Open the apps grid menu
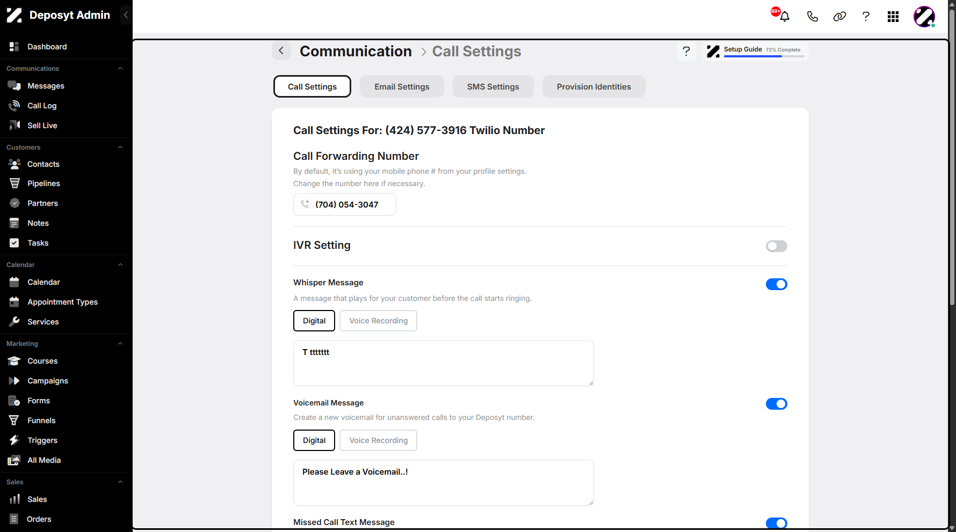The image size is (956, 532). (x=893, y=17)
